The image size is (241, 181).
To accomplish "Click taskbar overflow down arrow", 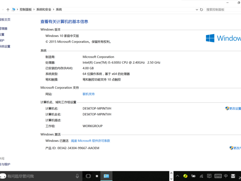I will (x=172, y=179).
